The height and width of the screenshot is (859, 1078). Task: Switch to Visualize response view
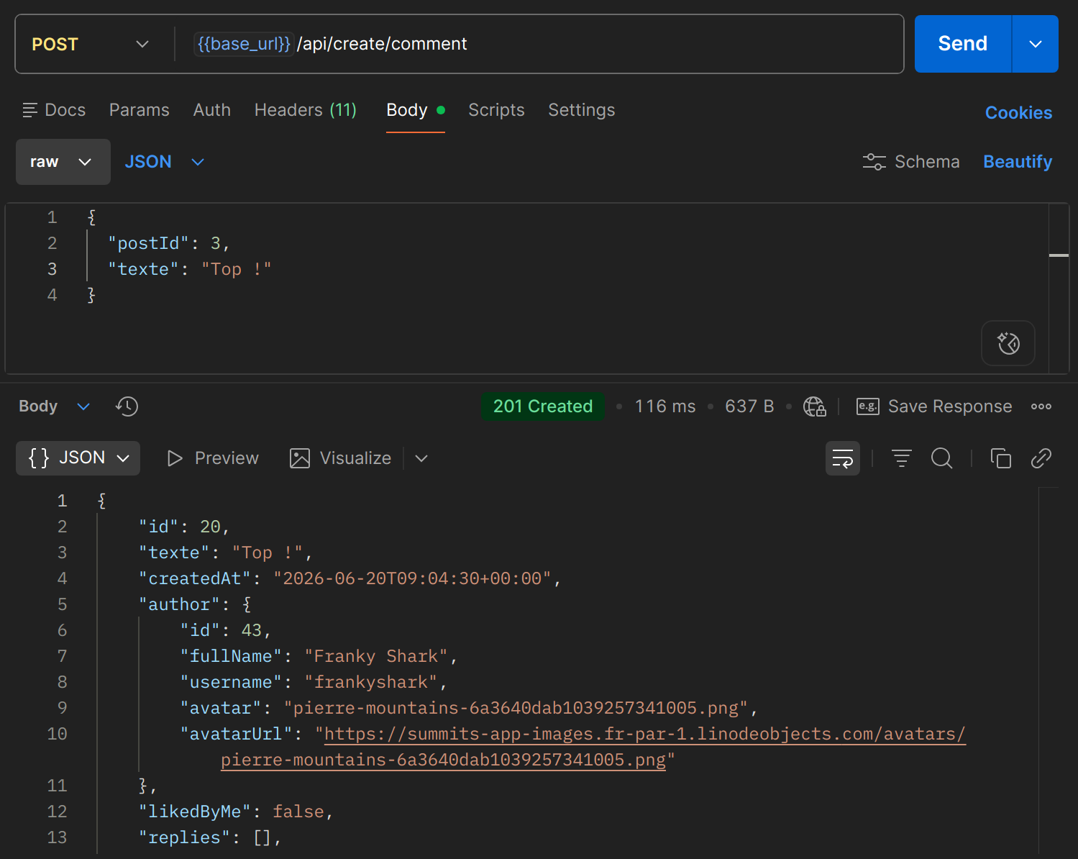pos(341,458)
